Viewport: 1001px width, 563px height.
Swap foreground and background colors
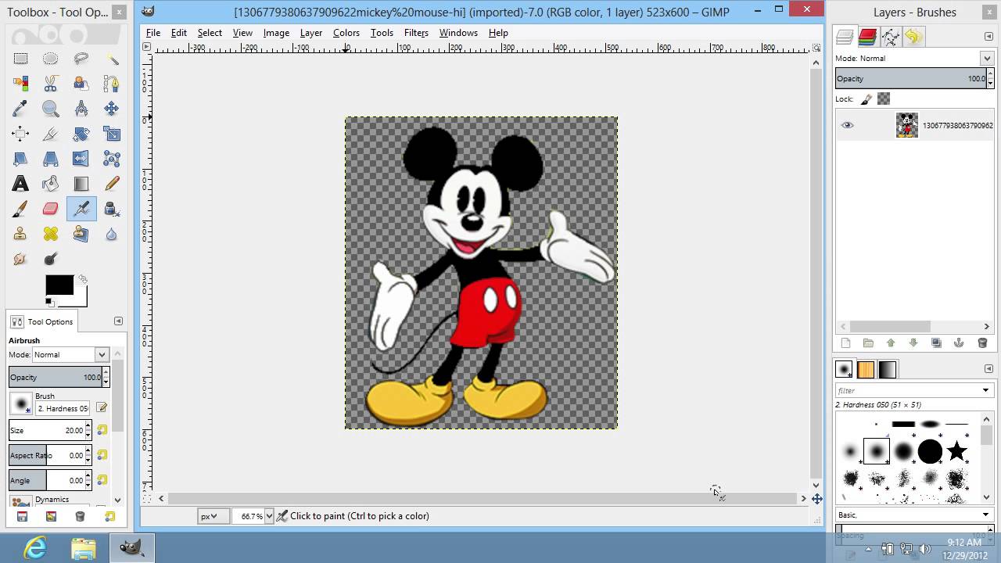coord(82,279)
